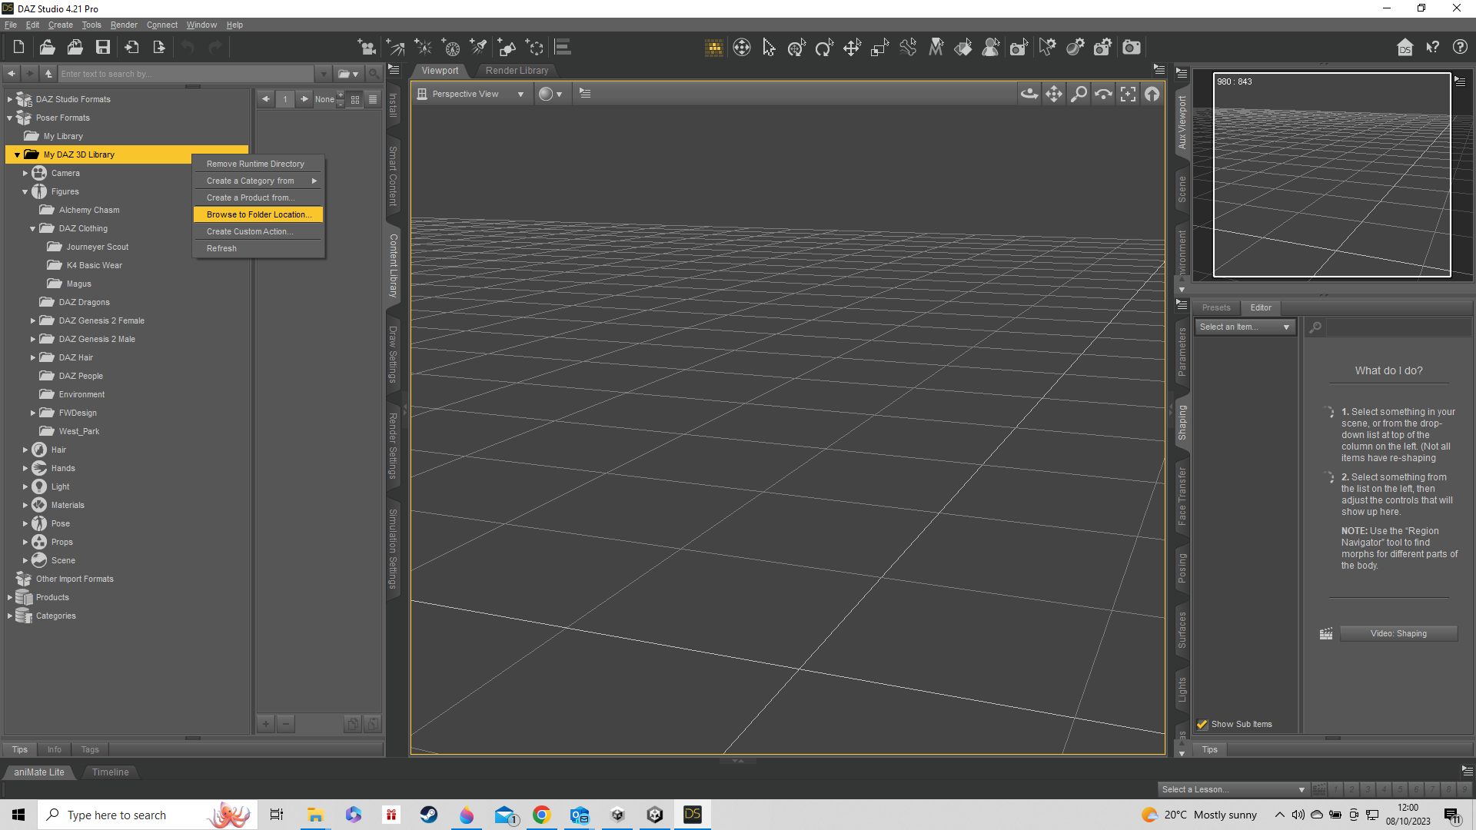Click the New scene file icon

[18, 48]
